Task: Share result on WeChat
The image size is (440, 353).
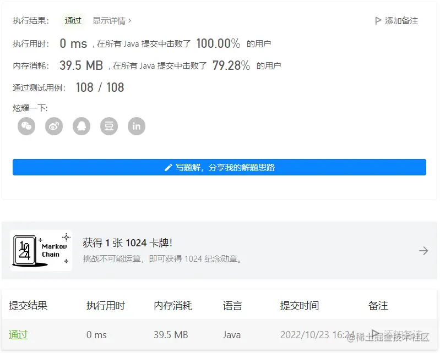Action: 26,126
